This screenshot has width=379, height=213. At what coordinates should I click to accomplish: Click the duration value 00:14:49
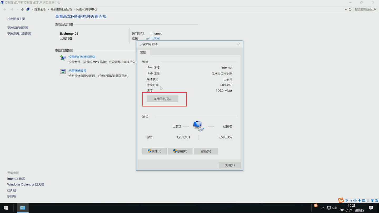226,85
